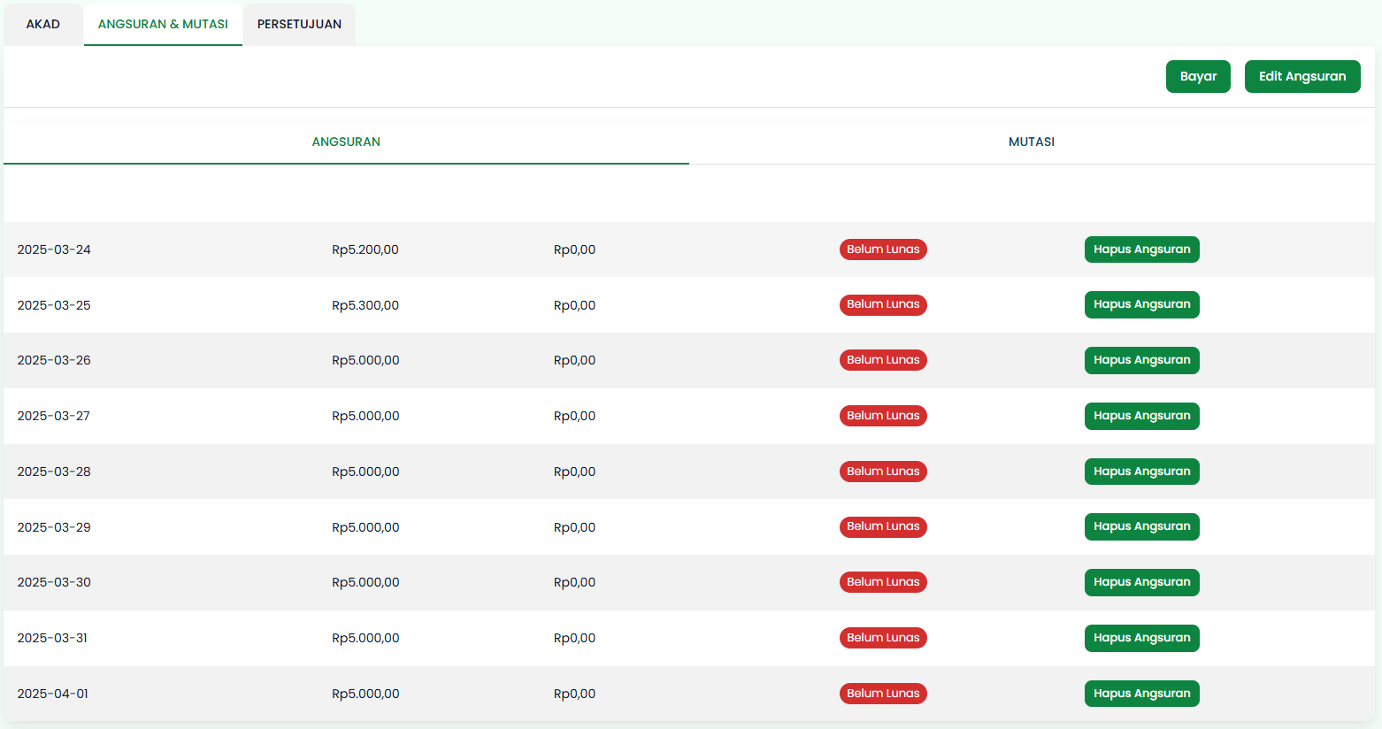Remove the installment dated 2025-03-30
1382x729 pixels.
coord(1141,582)
